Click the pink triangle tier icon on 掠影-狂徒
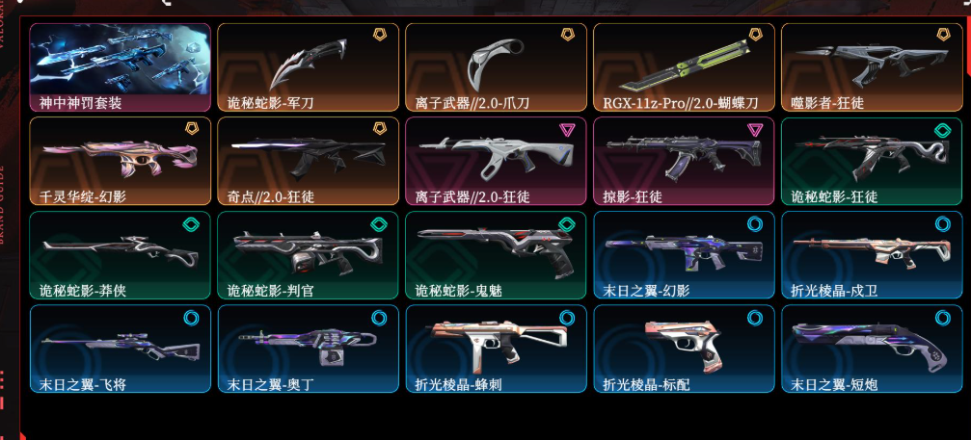Screen dimensions: 971x440 pyautogui.click(x=754, y=129)
